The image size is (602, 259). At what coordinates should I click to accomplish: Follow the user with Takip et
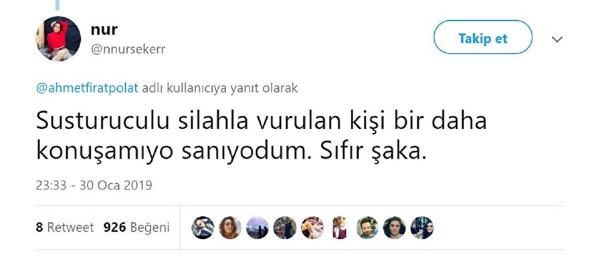coord(483,37)
